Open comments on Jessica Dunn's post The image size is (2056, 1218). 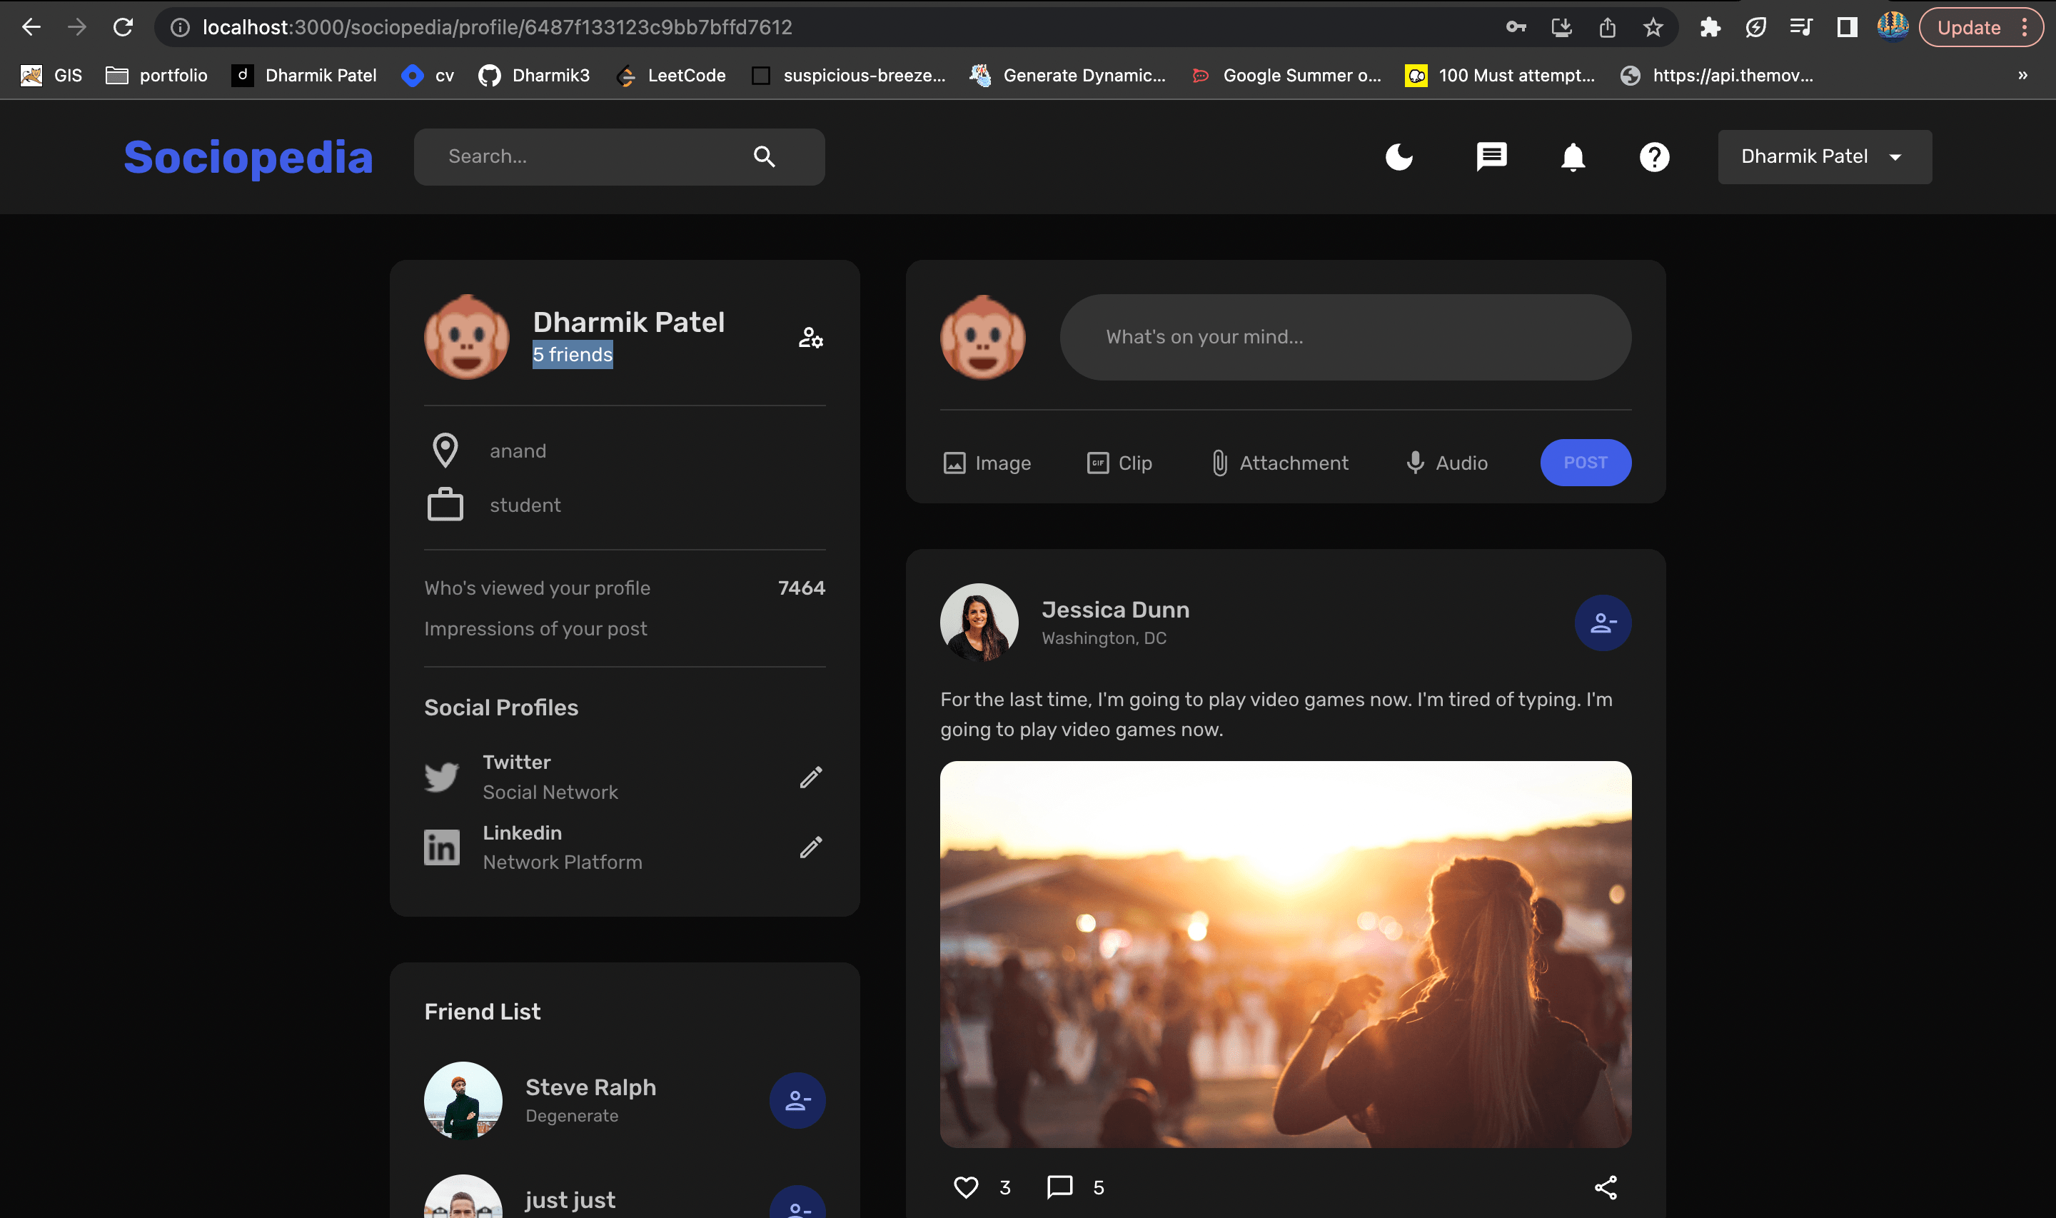(1059, 1187)
